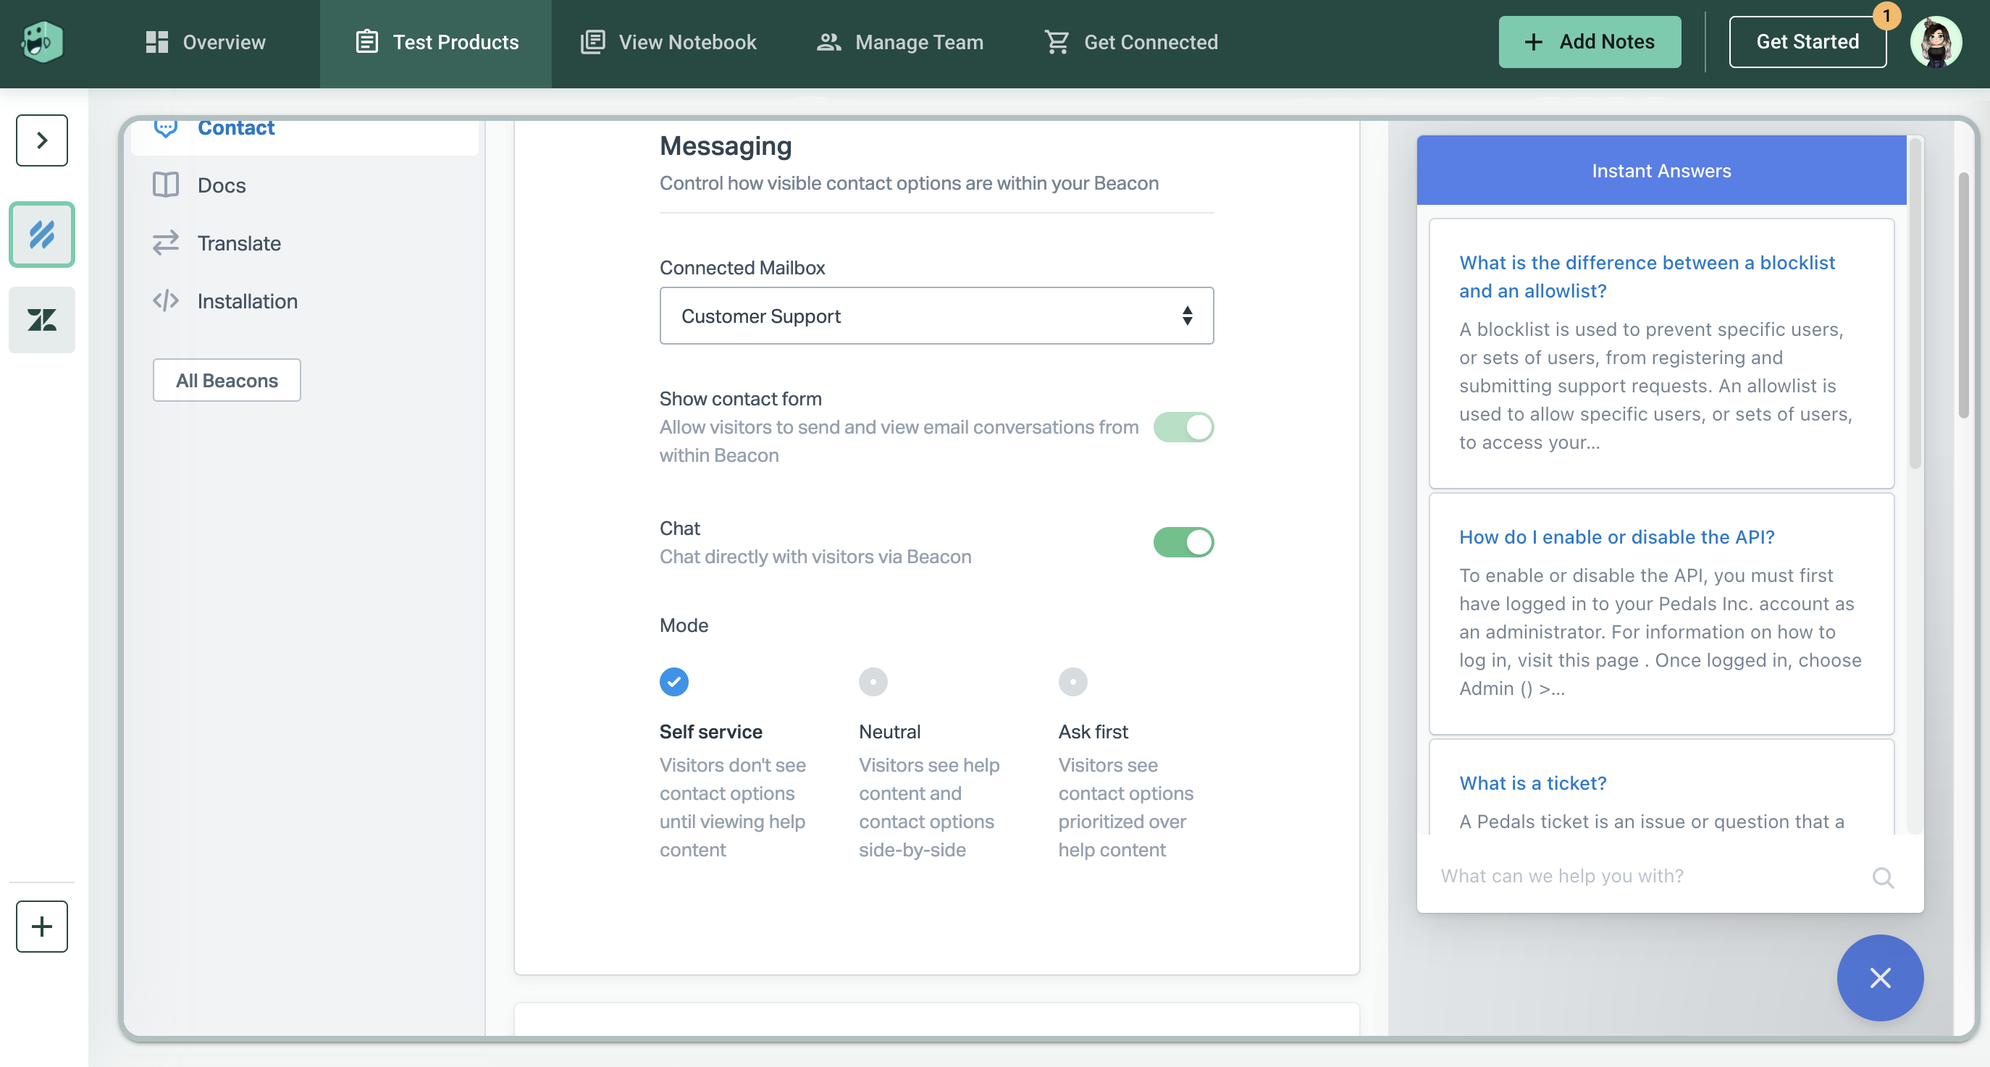
Task: Click the app logo in top-left corner
Action: (x=43, y=42)
